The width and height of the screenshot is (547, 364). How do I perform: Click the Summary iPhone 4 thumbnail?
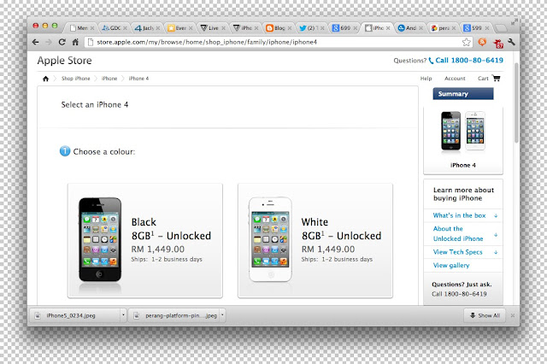coord(463,131)
